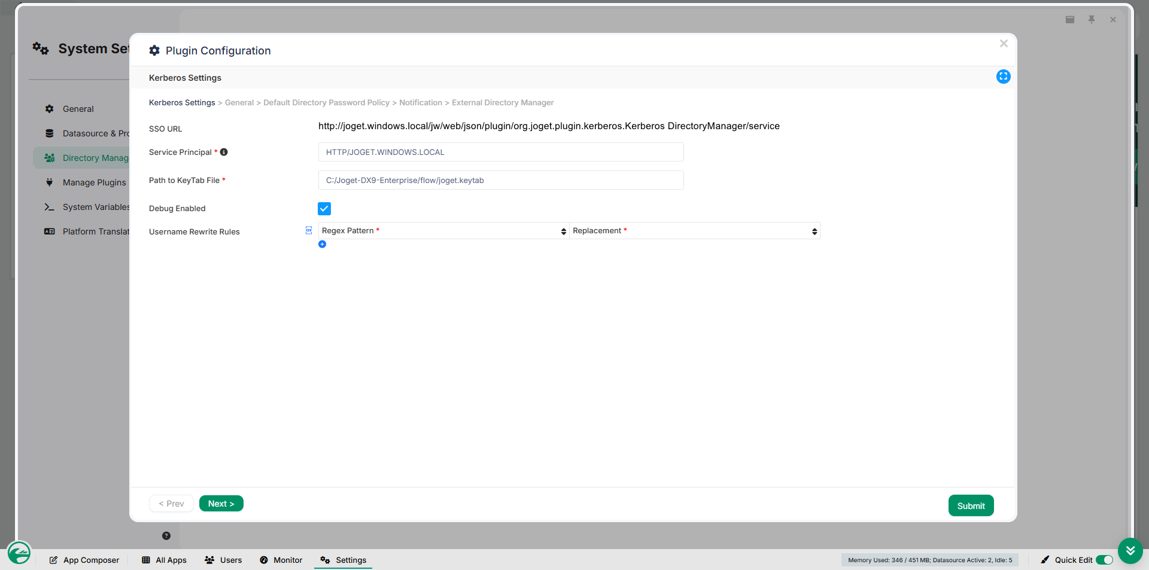Click the green double-chevron collapse button

tap(1130, 551)
